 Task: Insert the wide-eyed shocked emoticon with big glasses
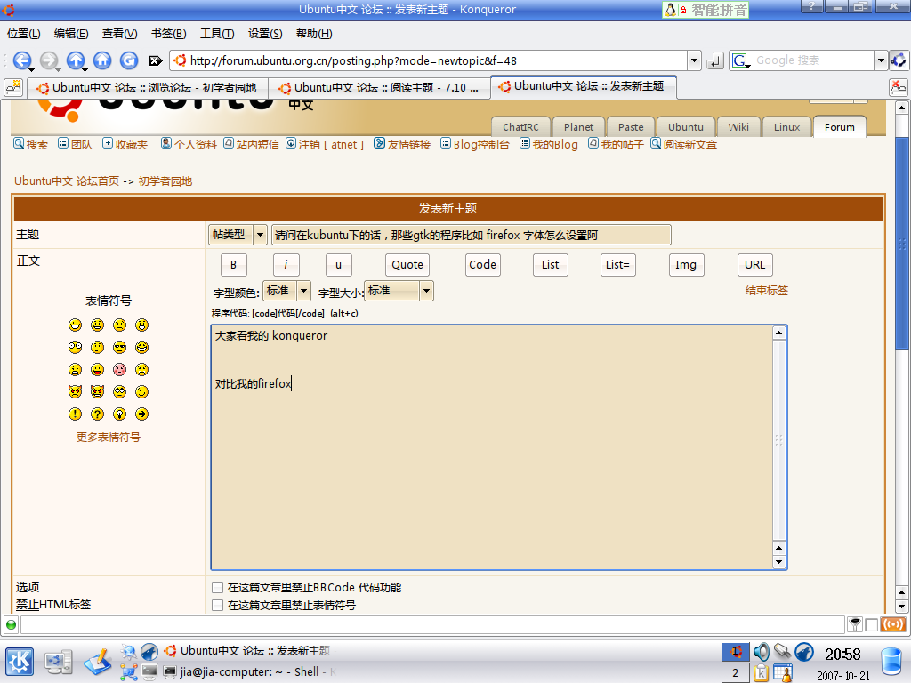(75, 348)
